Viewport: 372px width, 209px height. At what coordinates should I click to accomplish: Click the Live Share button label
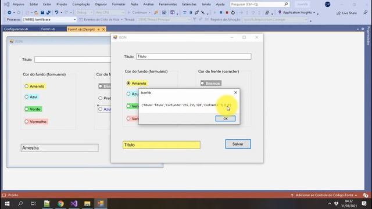[349, 13]
